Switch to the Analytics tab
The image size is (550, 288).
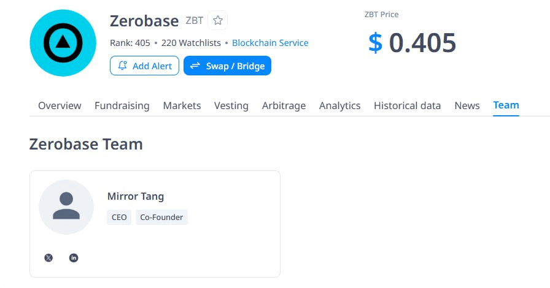pyautogui.click(x=340, y=105)
